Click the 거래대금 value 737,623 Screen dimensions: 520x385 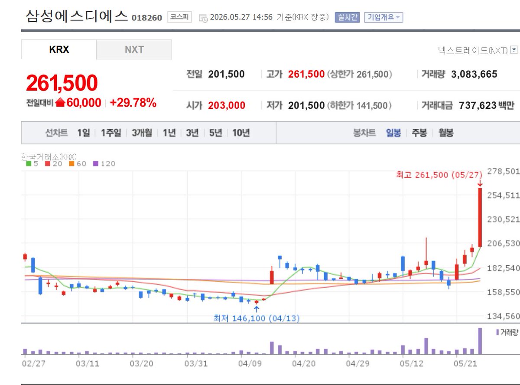coord(478,105)
